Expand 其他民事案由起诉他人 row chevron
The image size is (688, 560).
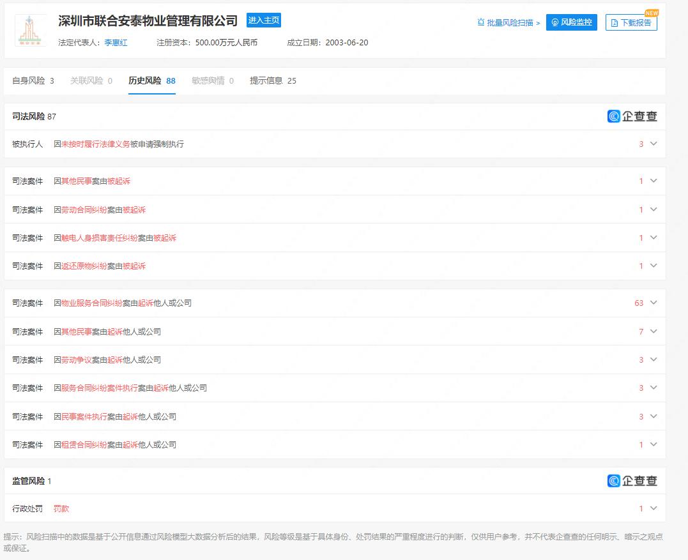coord(654,331)
